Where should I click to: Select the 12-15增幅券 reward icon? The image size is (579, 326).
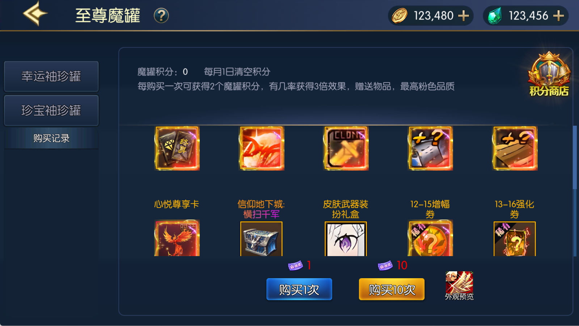(430, 148)
